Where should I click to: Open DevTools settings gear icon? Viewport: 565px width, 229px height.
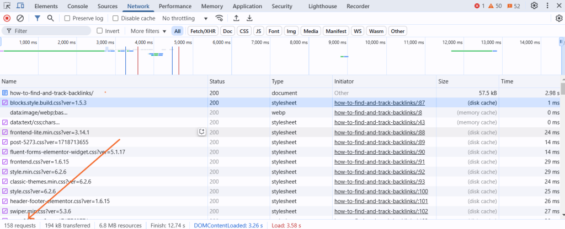pos(534,6)
